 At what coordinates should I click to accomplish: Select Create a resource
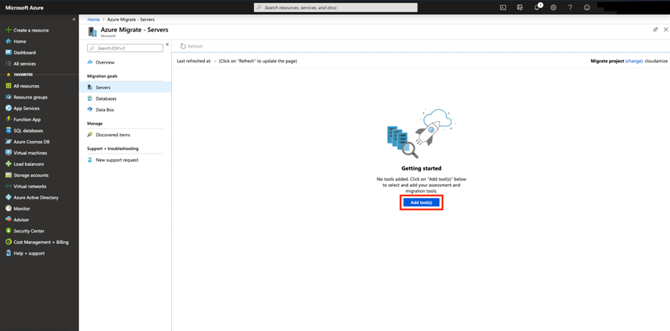[31, 31]
